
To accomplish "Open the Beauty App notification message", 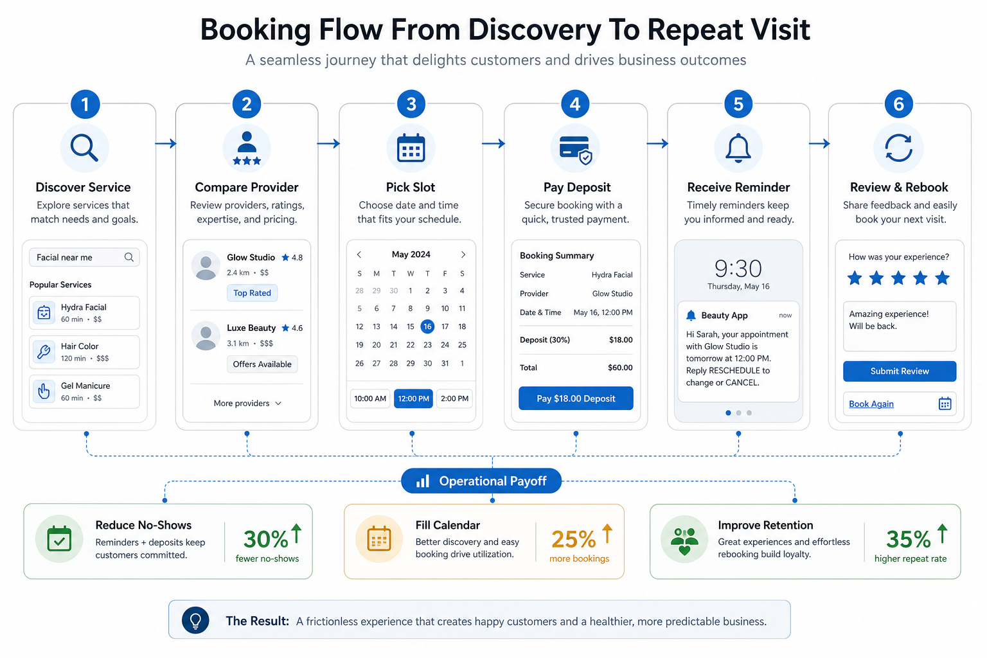I will point(738,351).
